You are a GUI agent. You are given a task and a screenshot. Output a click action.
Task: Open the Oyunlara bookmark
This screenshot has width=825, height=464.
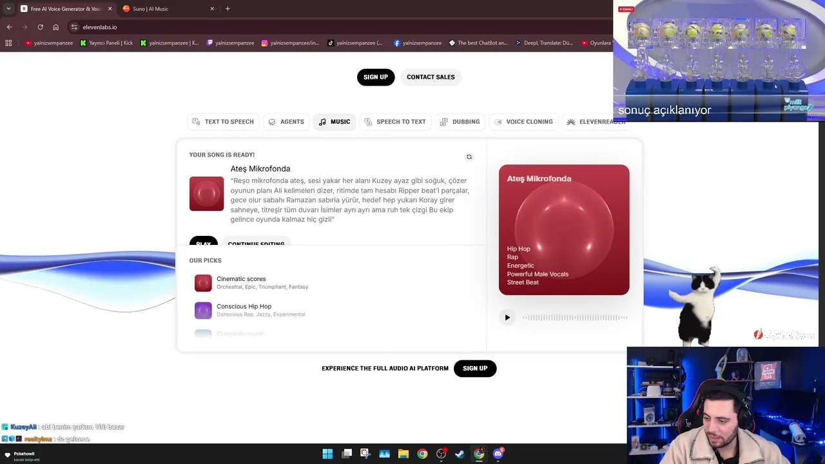pos(596,43)
